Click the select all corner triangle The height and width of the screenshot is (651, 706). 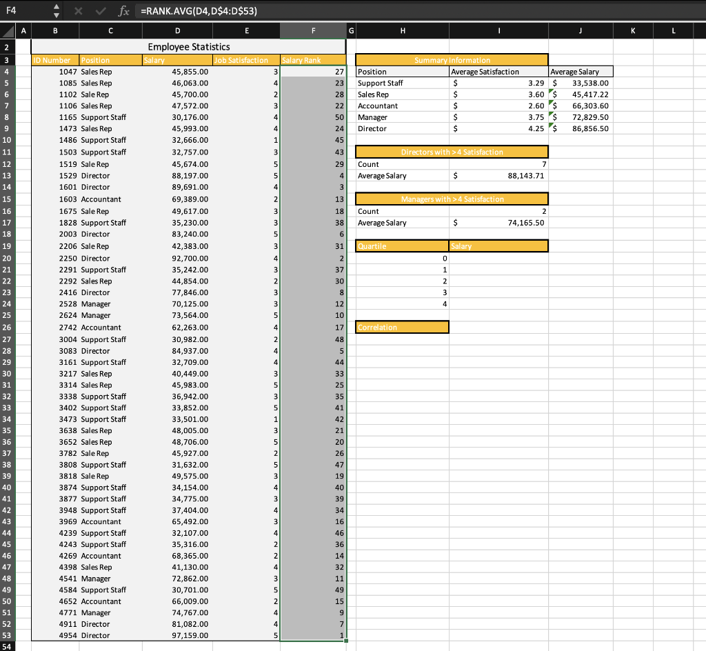pyautogui.click(x=8, y=31)
